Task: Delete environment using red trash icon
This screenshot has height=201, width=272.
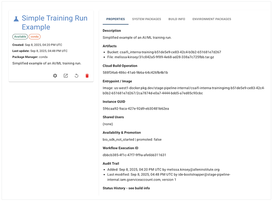Action: (x=87, y=75)
